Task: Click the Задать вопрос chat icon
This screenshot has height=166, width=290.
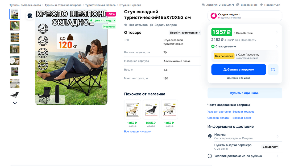Action: tap(151, 25)
